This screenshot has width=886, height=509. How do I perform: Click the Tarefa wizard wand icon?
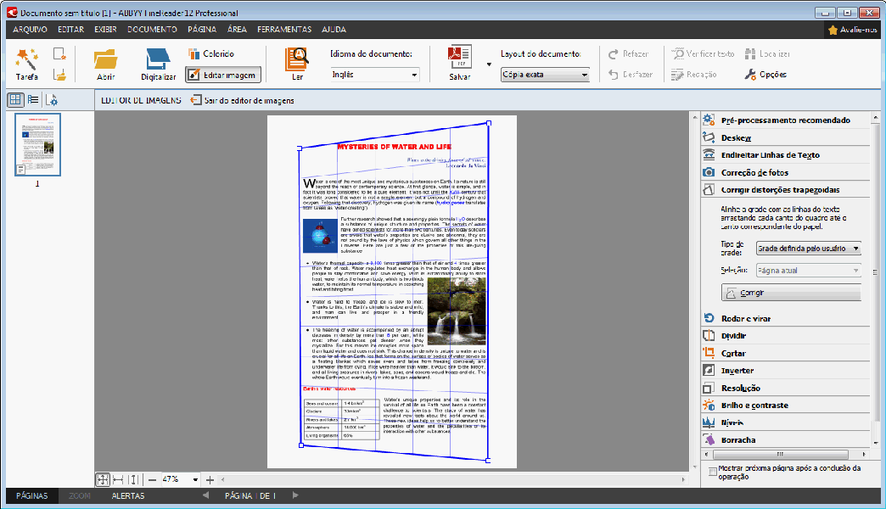[x=26, y=59]
